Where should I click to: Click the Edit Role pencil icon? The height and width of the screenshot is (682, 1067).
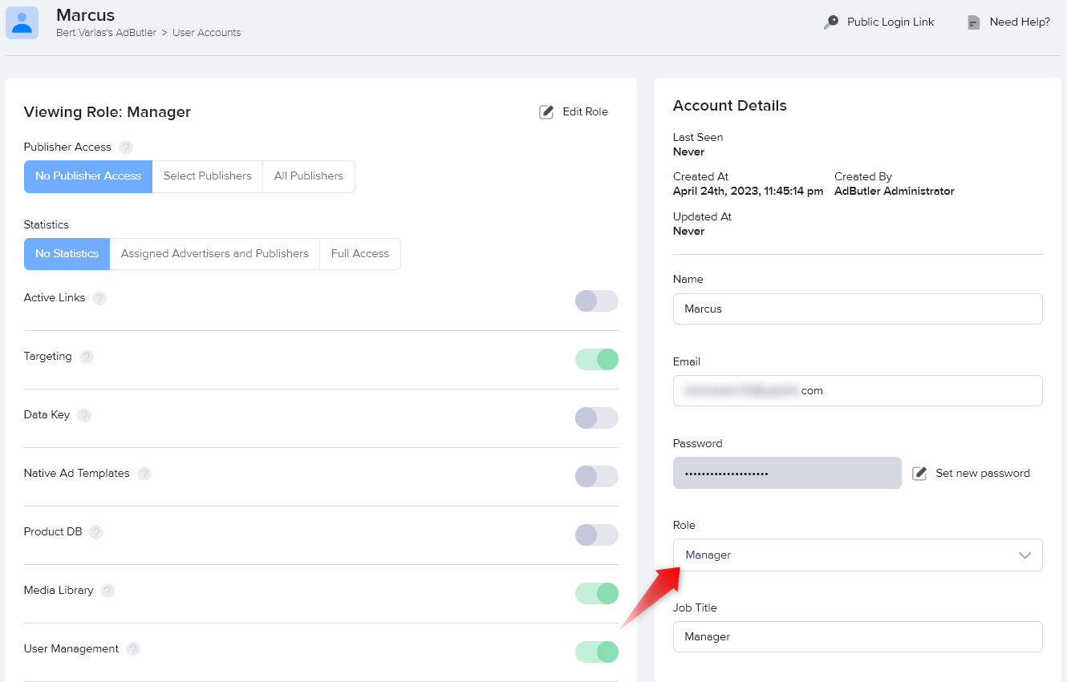[x=546, y=112]
